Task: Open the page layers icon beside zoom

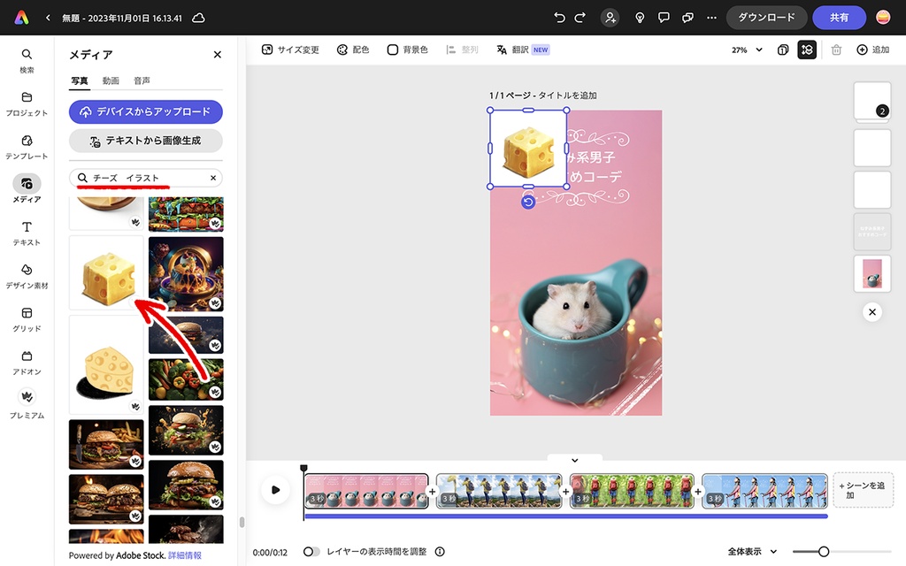Action: coord(782,50)
